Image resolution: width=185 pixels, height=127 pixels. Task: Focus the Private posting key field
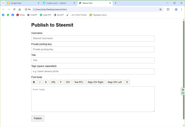tap(93, 49)
